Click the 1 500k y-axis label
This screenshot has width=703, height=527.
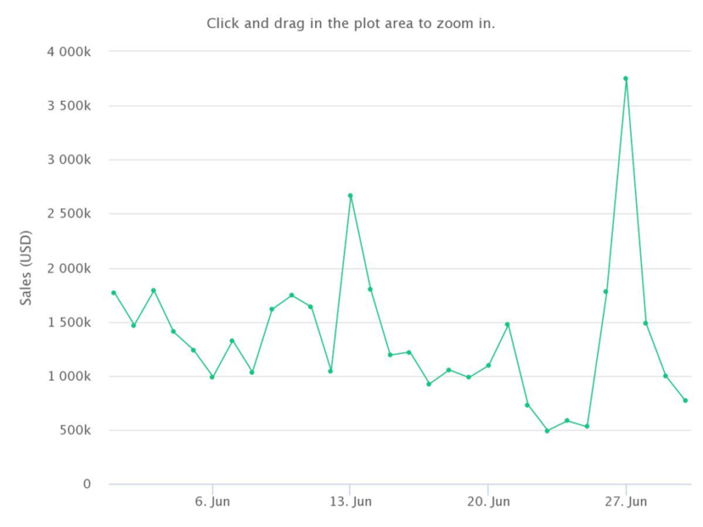(x=69, y=323)
